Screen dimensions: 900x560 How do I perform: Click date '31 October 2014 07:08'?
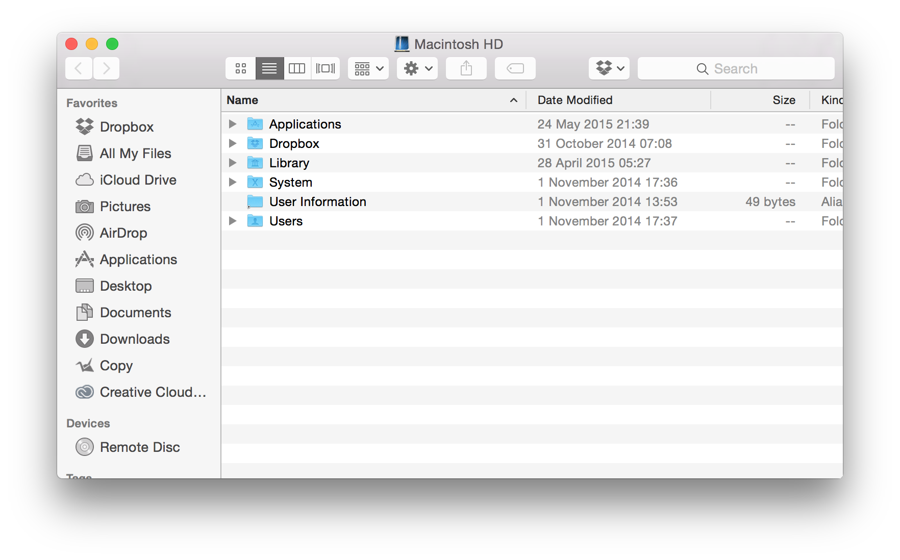[x=605, y=143]
